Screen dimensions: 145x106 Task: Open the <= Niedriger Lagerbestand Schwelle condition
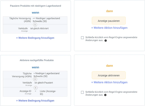tap(35, 20)
